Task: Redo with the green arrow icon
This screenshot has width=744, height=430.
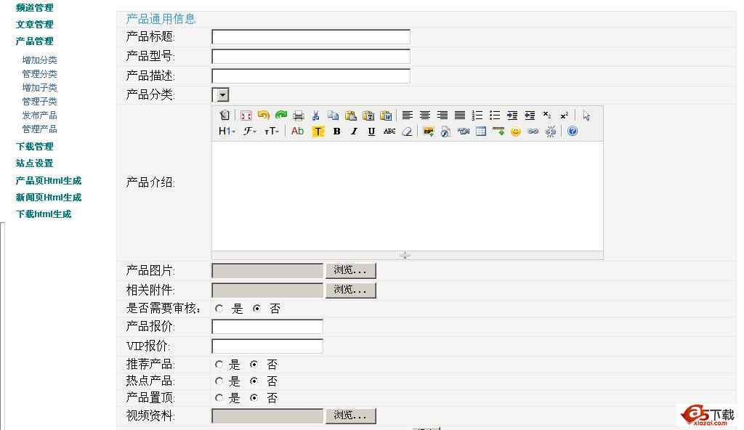Action: tap(281, 115)
